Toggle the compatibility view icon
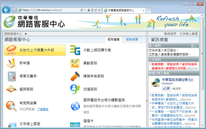Screen dimensions: 206x129 92,10
